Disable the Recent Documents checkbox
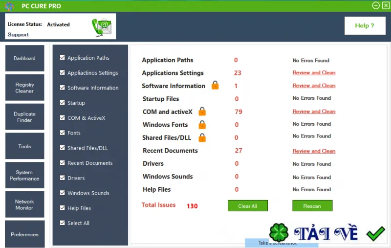The height and width of the screenshot is (248, 391). pos(63,163)
